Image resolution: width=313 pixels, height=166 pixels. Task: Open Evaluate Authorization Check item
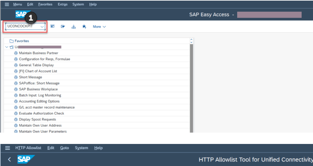click(x=41, y=113)
